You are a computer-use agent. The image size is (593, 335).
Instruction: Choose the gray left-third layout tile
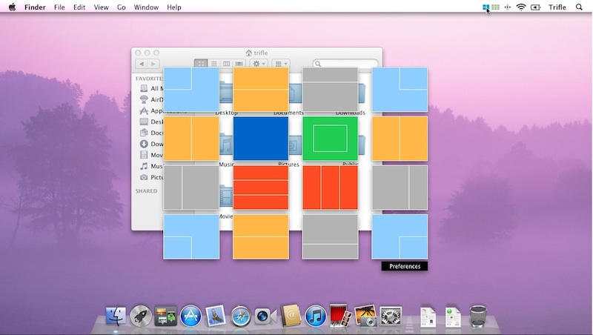pyautogui.click(x=191, y=188)
